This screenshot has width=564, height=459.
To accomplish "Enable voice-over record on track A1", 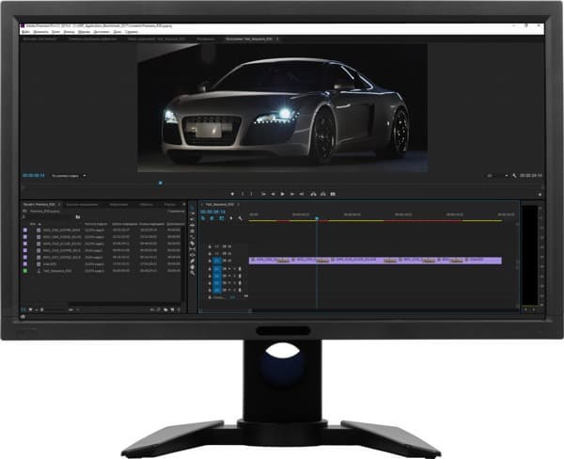I will [240, 269].
